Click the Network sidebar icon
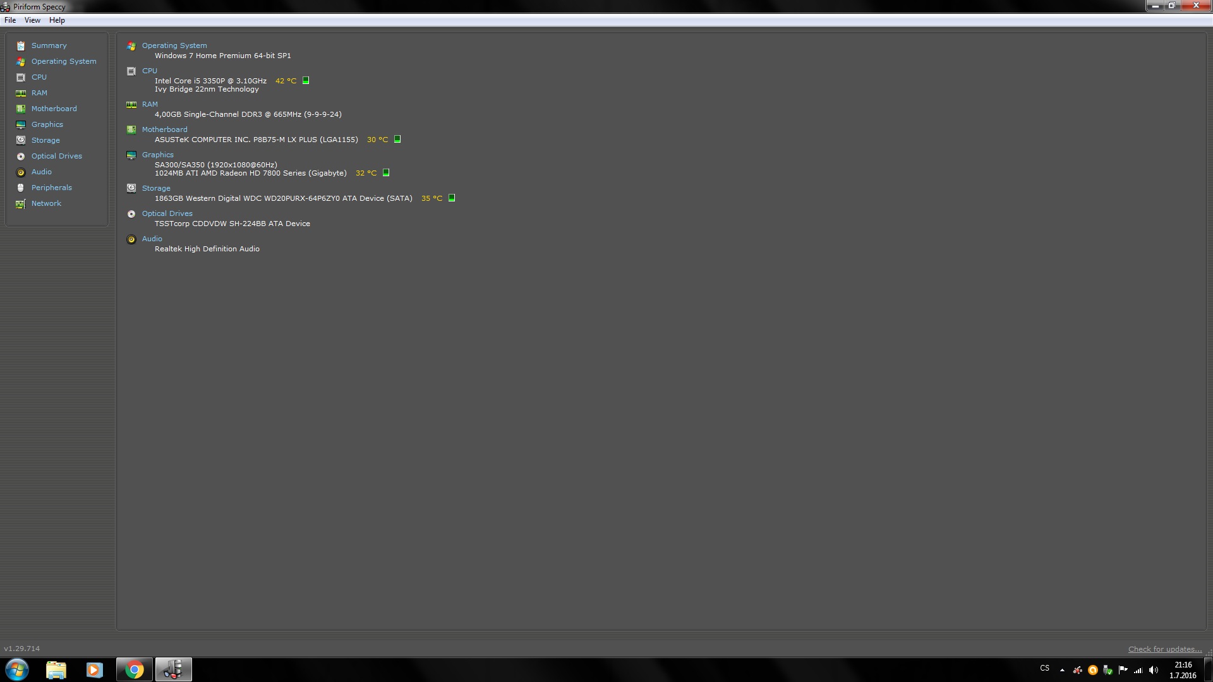Image resolution: width=1213 pixels, height=682 pixels. pyautogui.click(x=21, y=203)
